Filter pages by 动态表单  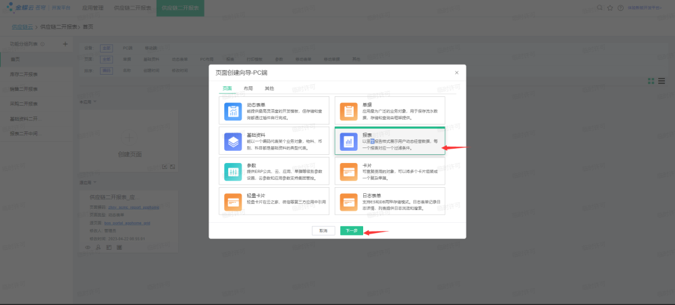pyautogui.click(x=180, y=59)
